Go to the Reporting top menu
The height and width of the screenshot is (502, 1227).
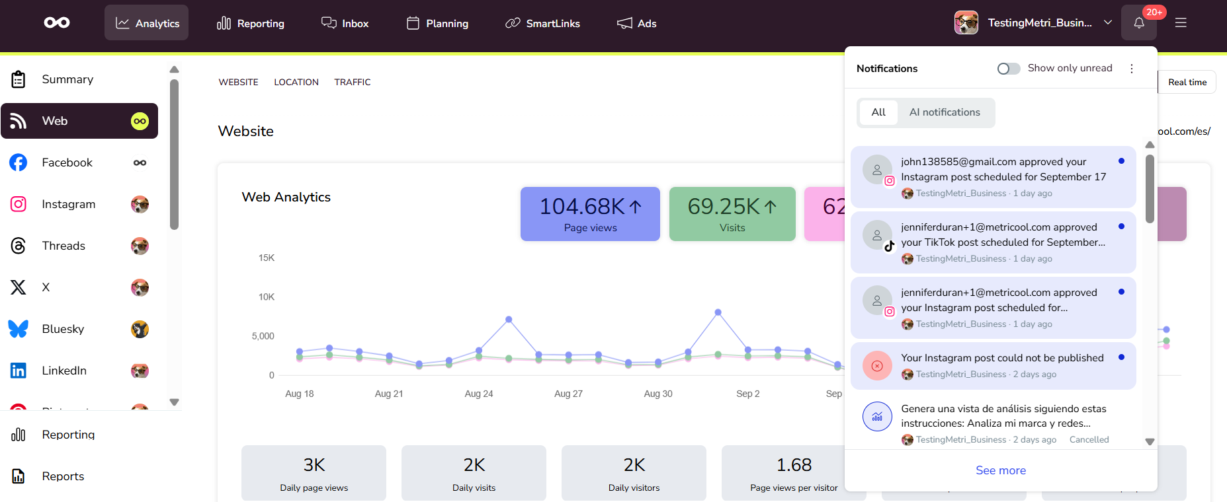point(251,23)
